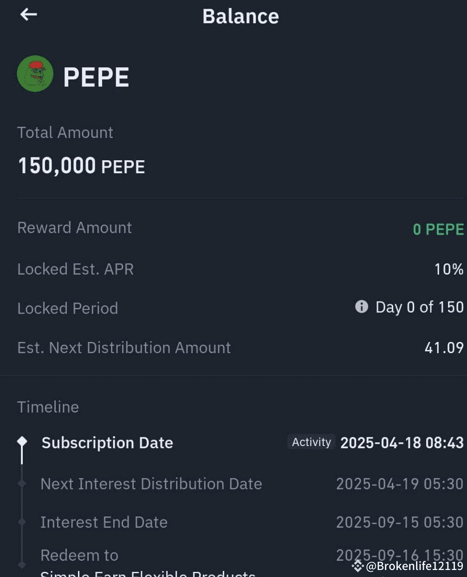
Task: Click the @Brokenlife12119 watermark handle
Action: (415, 566)
